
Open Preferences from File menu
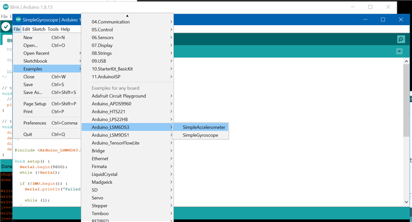(48, 123)
